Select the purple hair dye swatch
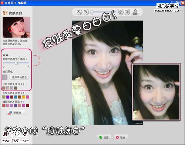This screenshot has height=145, width=185. (8, 97)
